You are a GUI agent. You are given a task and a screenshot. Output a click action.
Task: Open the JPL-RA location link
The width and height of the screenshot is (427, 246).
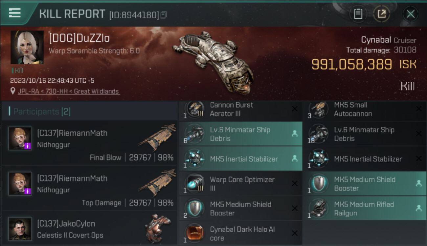[69, 92]
